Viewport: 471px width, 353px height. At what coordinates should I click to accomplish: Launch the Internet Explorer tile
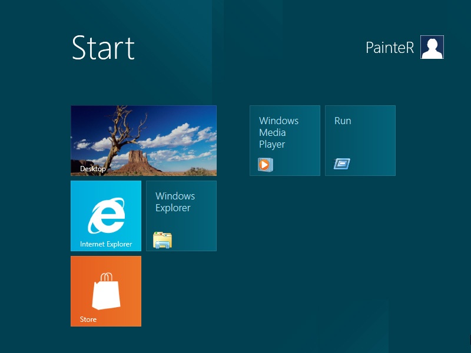click(106, 216)
